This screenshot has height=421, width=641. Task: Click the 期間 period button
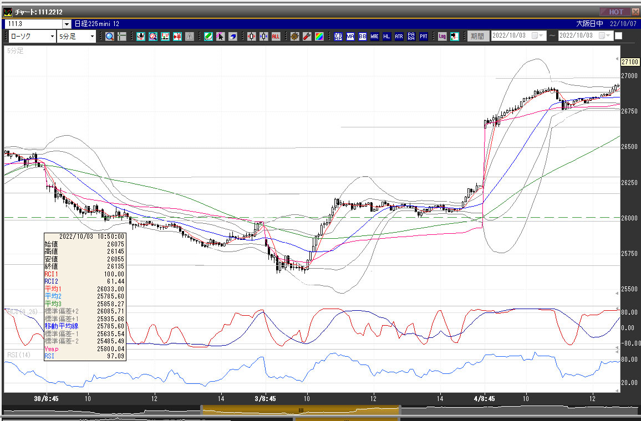477,37
